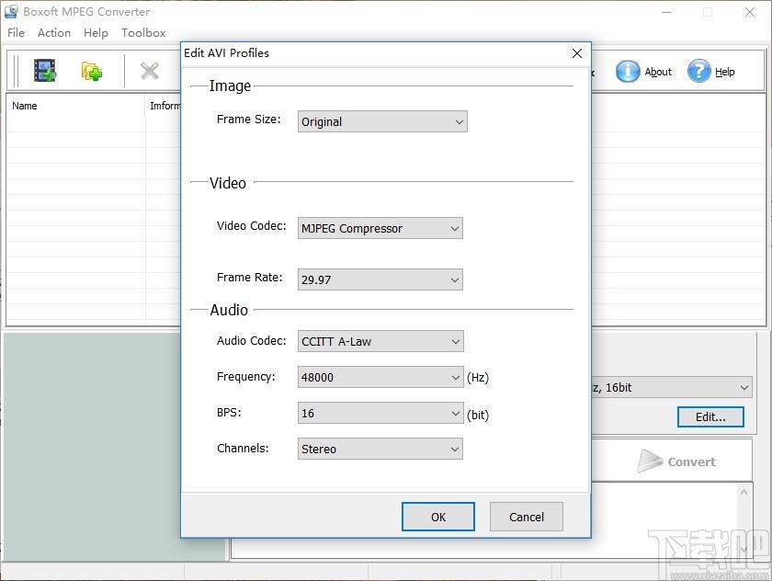This screenshot has width=772, height=581.
Task: Click the Convert button
Action: [x=676, y=461]
